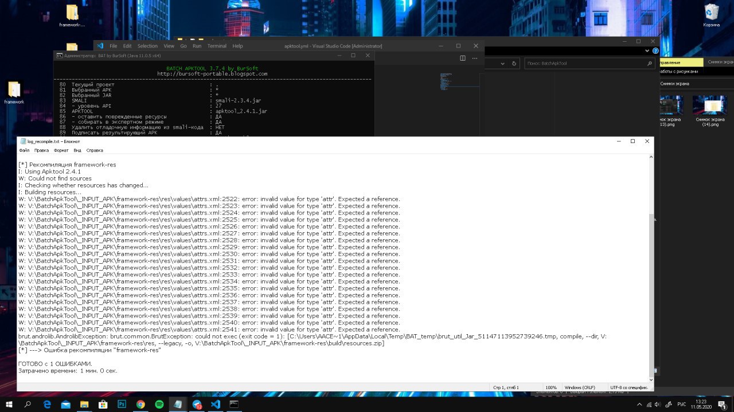The width and height of the screenshot is (734, 412).
Task: Open taskbar search magnifier
Action: [28, 404]
